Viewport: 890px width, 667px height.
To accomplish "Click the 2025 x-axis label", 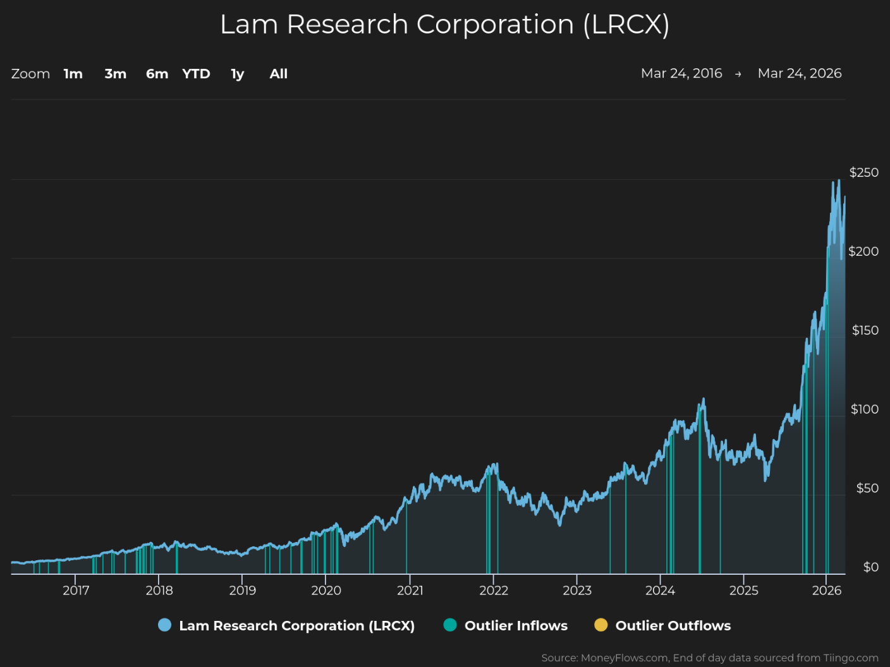I will coord(744,591).
